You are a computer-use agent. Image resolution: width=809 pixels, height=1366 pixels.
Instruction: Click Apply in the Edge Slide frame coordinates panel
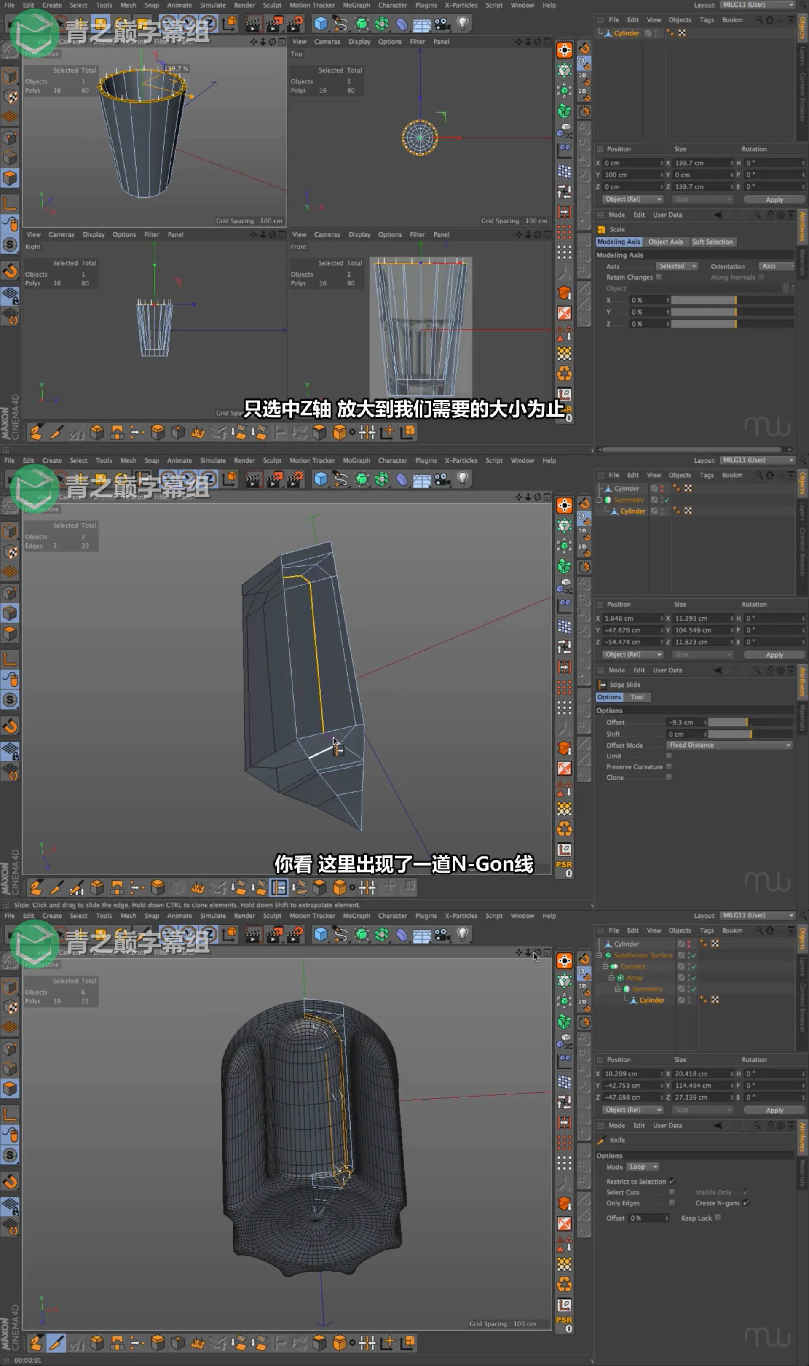click(x=774, y=655)
